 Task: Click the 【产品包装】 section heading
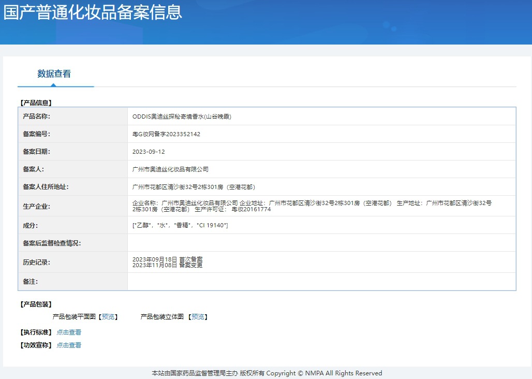coord(36,304)
